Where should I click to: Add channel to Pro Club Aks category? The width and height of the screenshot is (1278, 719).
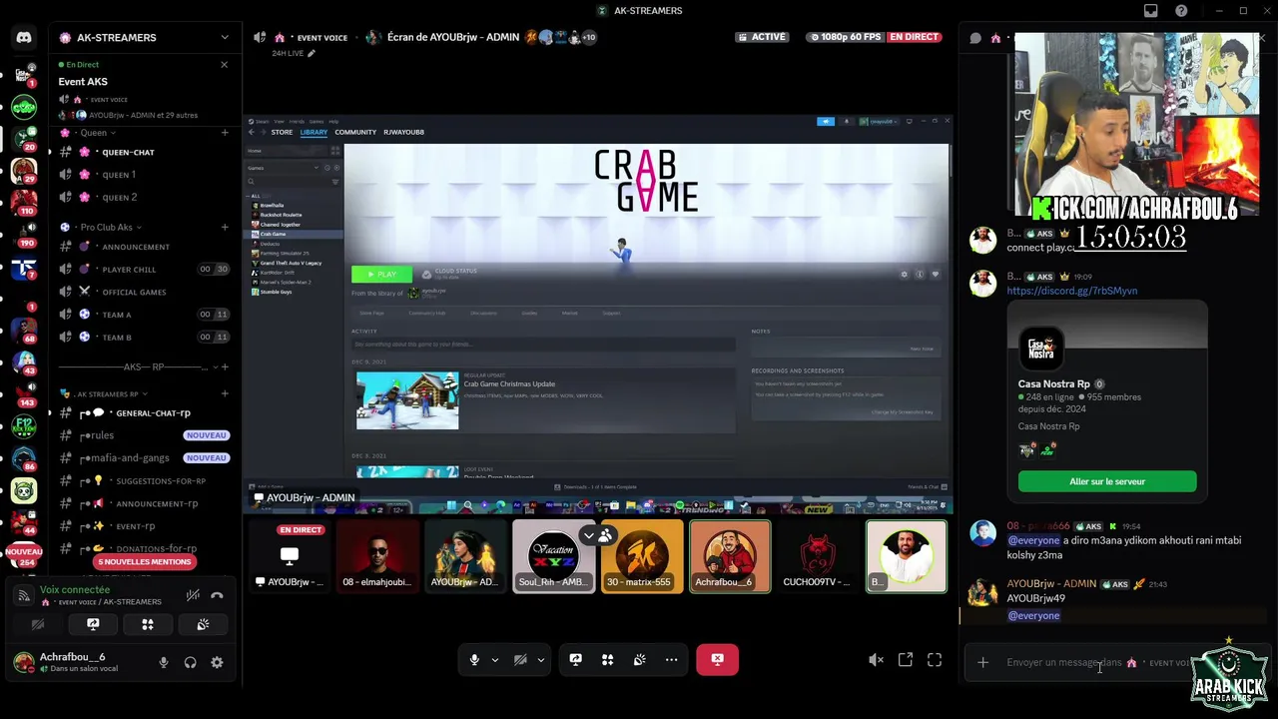coord(225,227)
